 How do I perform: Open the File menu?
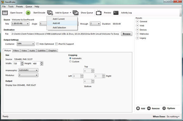point(4,6)
